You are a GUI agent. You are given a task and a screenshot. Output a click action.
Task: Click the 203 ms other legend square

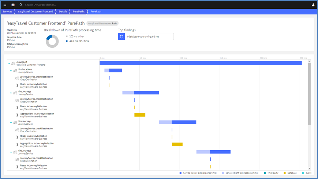[x=67, y=36]
